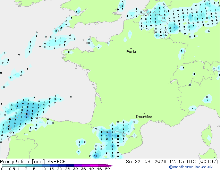Screen dimensions: 220x170
Task: Click the purple arrow tip beyond 50
Action: 110,165
